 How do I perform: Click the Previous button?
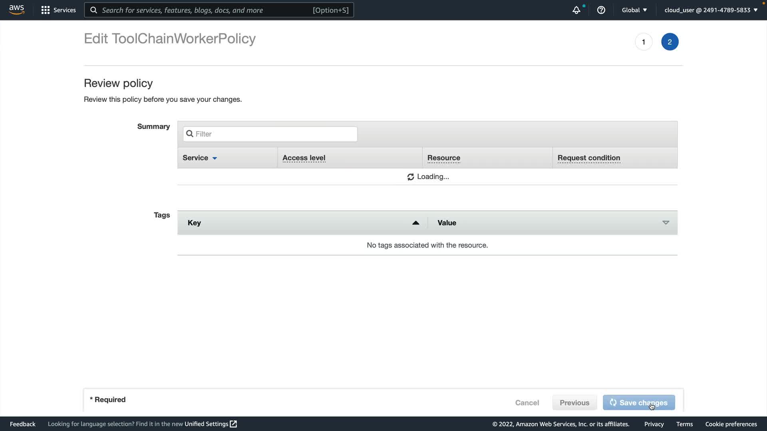[574, 403]
